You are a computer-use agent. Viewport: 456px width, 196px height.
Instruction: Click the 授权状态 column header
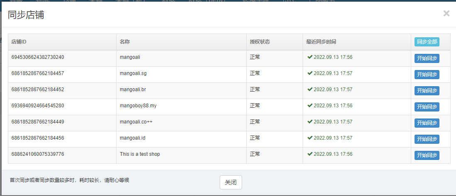(x=260, y=42)
